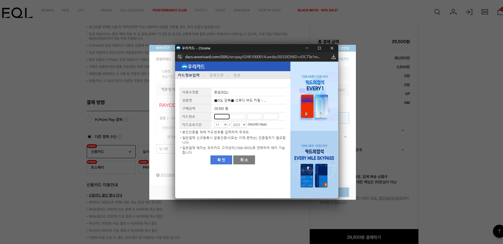Focus the second card number field
The height and width of the screenshot is (244, 503).
tap(238, 117)
